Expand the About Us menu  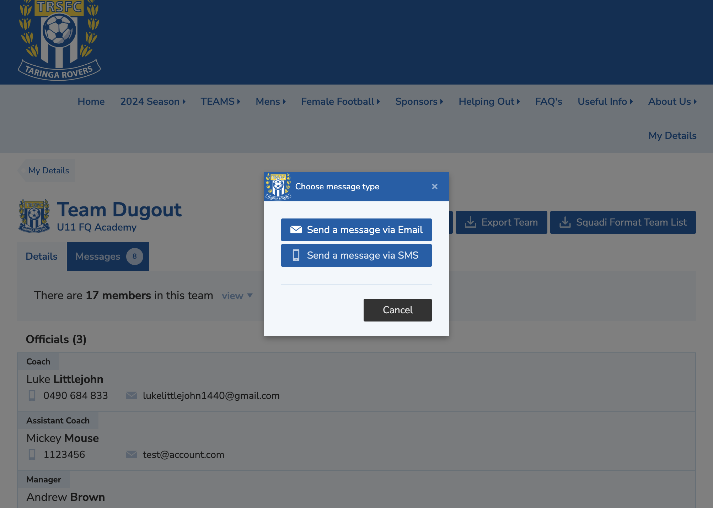(x=672, y=102)
